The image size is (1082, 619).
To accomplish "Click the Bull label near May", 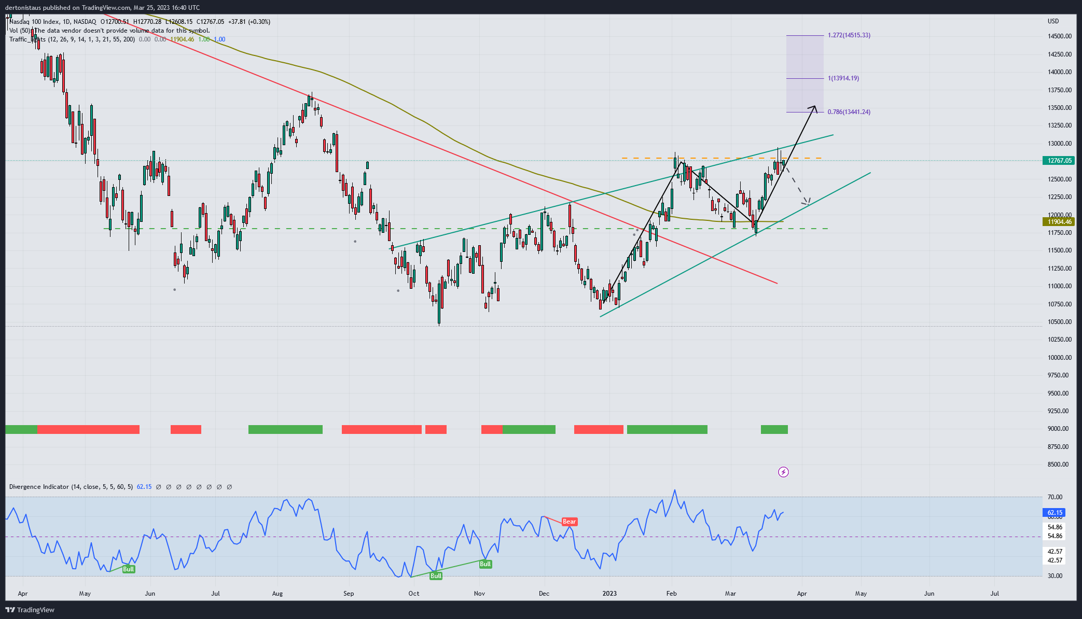I will (x=128, y=569).
